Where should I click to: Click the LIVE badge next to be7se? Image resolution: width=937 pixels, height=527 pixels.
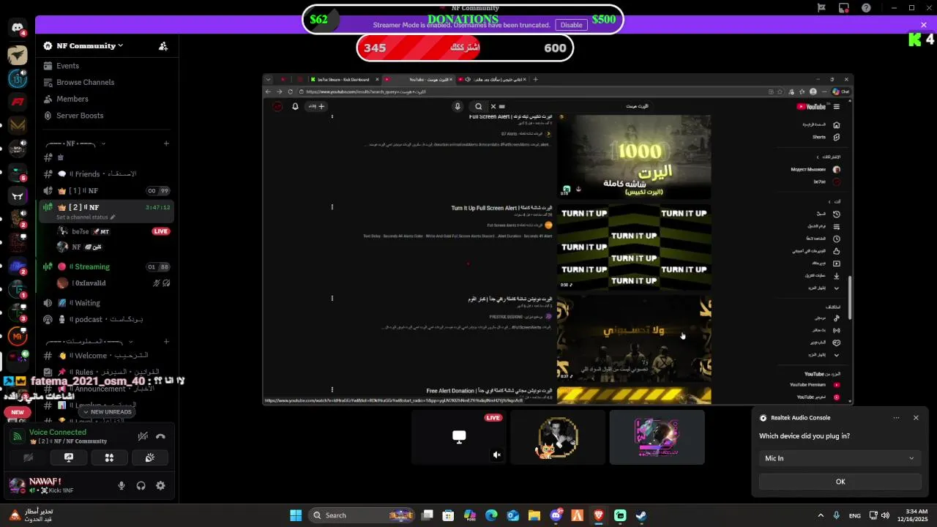coord(161,231)
